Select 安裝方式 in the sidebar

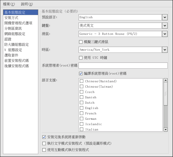pyautogui.click(x=11, y=18)
